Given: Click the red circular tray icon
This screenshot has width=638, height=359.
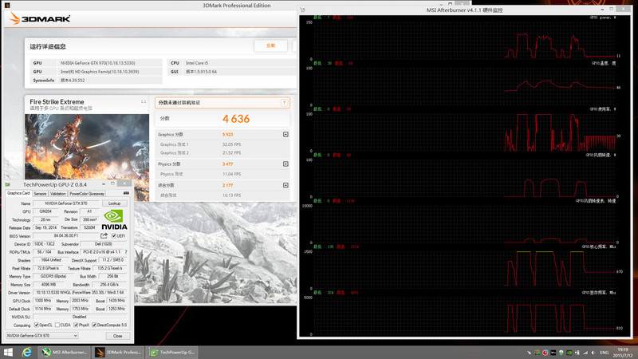Looking at the screenshot, I should (x=545, y=353).
